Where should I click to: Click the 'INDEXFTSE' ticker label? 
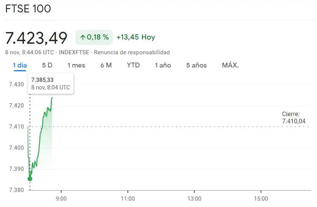click(74, 52)
